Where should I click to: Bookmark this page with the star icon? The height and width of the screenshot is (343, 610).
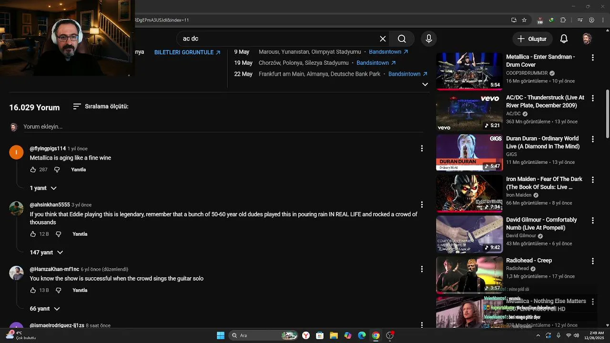pos(524,20)
